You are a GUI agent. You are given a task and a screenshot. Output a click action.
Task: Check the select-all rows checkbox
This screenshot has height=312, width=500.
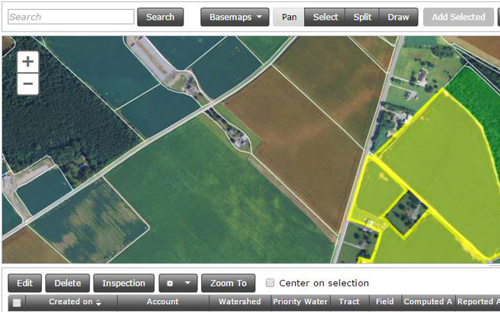[x=17, y=303]
